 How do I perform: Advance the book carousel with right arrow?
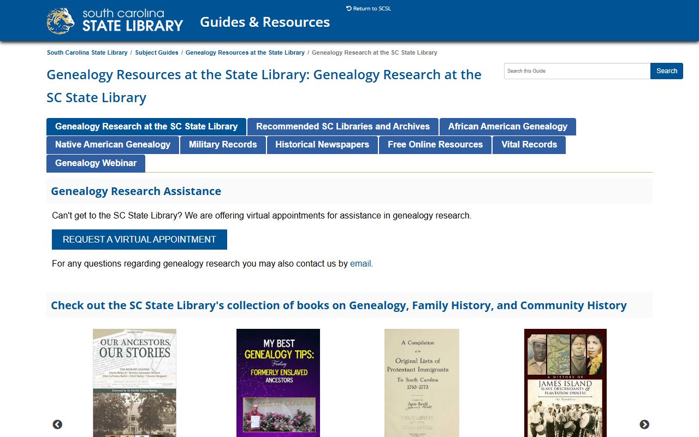pos(644,424)
